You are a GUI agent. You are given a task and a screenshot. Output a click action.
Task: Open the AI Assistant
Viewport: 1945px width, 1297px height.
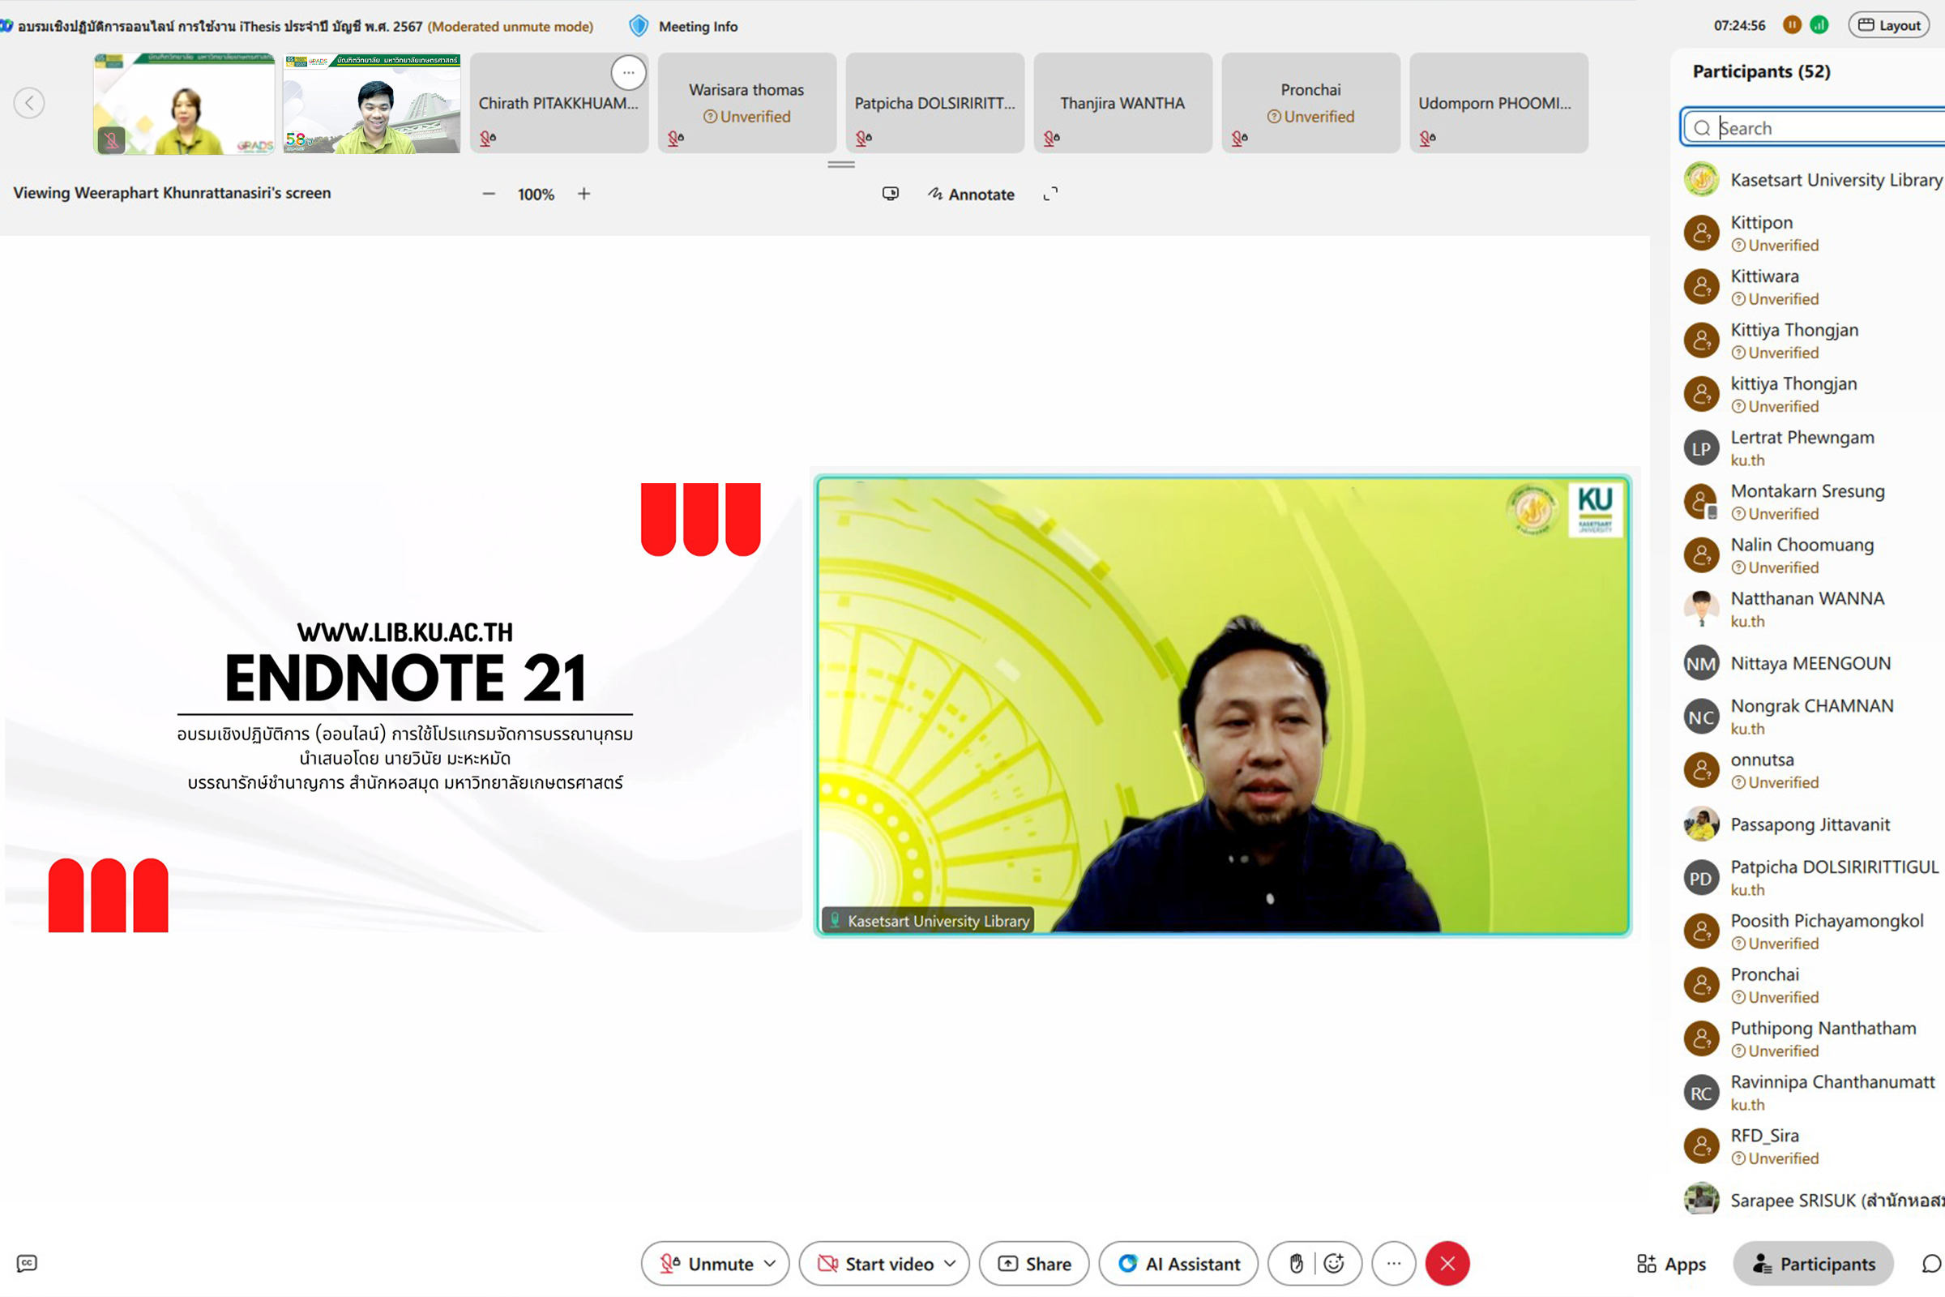pyautogui.click(x=1178, y=1263)
